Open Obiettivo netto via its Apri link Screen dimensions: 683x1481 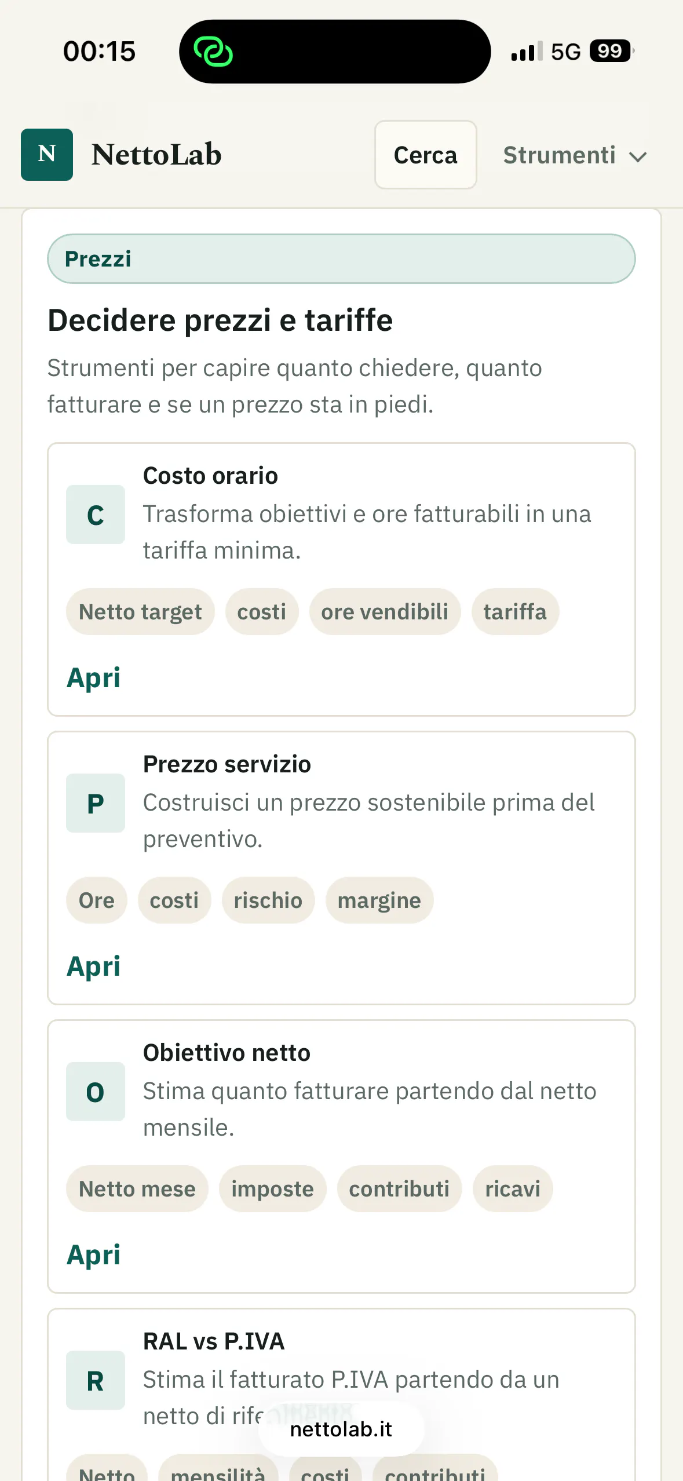pos(93,1255)
